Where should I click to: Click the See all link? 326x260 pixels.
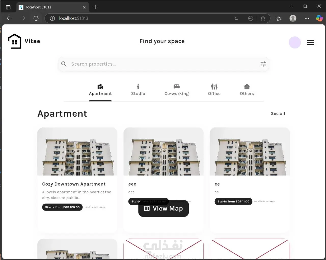pos(278,114)
